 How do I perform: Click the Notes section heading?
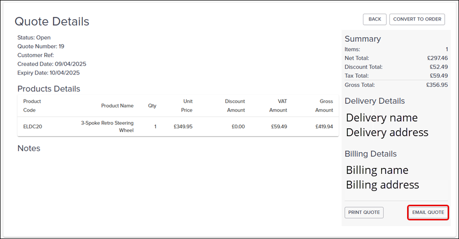click(29, 148)
